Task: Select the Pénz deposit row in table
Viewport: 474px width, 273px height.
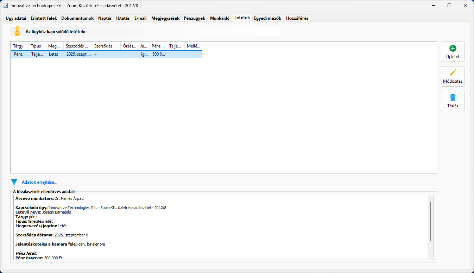Action: (x=106, y=54)
